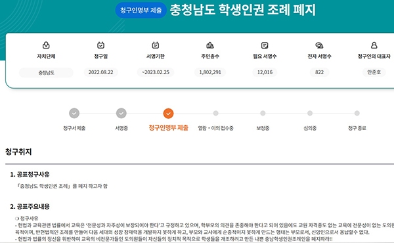Viewport: 394px width, 243px height.
Task: Click the 청구일 calendar icon
Action: coord(100,45)
